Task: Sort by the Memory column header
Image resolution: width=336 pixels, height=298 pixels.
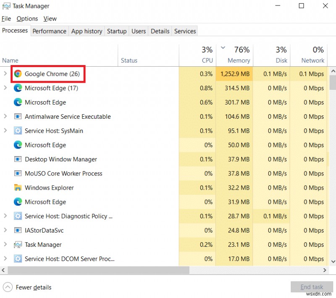Action: point(235,55)
